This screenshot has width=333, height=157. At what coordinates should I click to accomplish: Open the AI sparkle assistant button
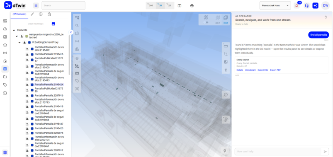coord(315,6)
